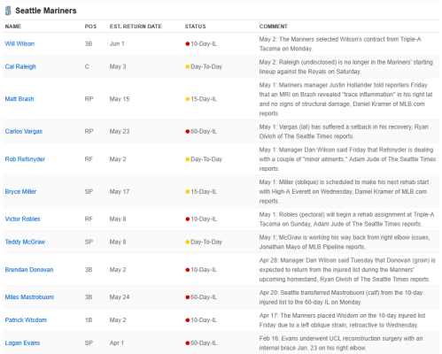This screenshot has height=354, width=442.
Task: Click yellow status dot for Matt Brash 15-Day-IL
Action: (x=187, y=99)
